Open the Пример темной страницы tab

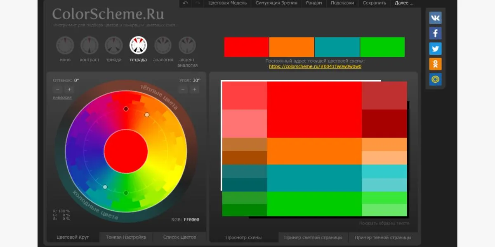point(383,238)
